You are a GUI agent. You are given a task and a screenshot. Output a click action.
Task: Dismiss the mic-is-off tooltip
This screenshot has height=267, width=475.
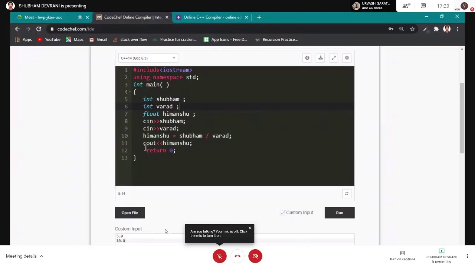click(250, 228)
